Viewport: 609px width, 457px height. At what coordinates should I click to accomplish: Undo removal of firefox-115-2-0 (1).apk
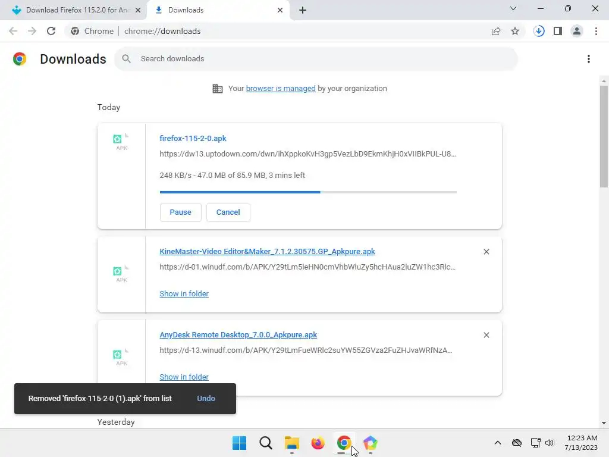[x=206, y=398]
